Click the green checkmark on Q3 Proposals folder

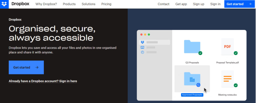pyautogui.click(x=200, y=53)
